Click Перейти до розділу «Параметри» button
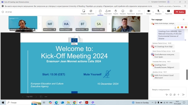Image resolution: width=188 pixels, height=105 pixels. [169, 6]
